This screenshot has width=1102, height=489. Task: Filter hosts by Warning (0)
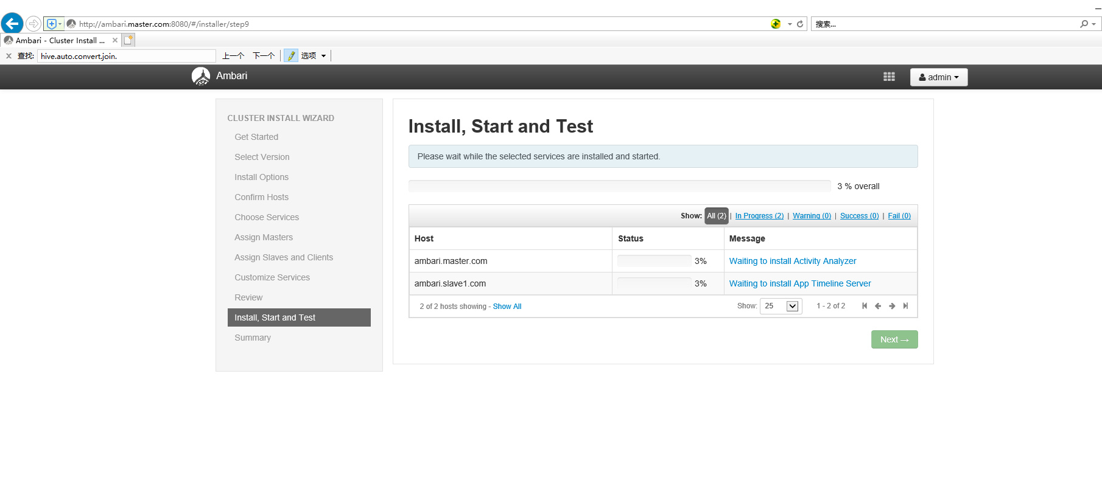[x=812, y=216]
